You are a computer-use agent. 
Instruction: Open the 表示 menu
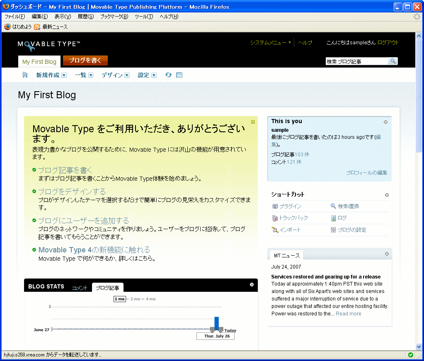point(63,17)
